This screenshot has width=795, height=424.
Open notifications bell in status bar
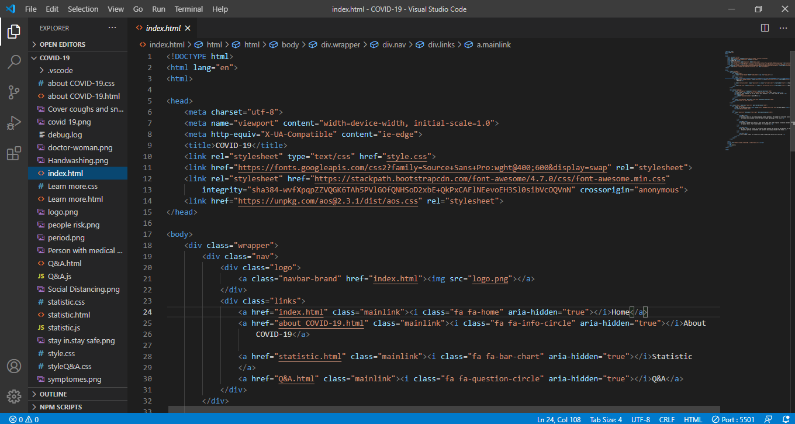click(x=785, y=419)
